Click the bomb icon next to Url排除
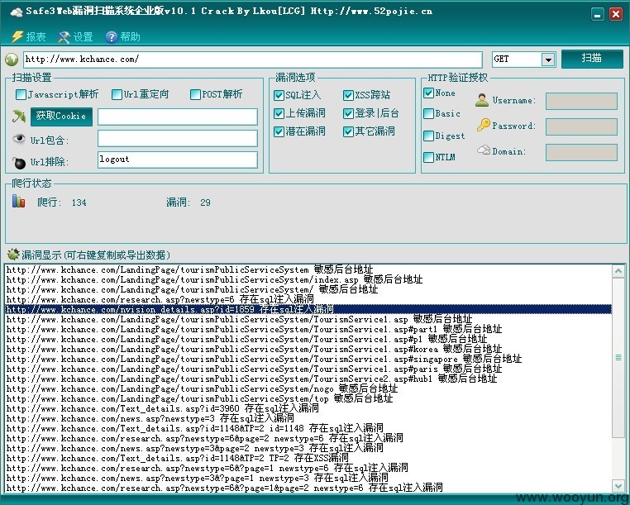Viewport: 630px width, 505px height. 19,162
